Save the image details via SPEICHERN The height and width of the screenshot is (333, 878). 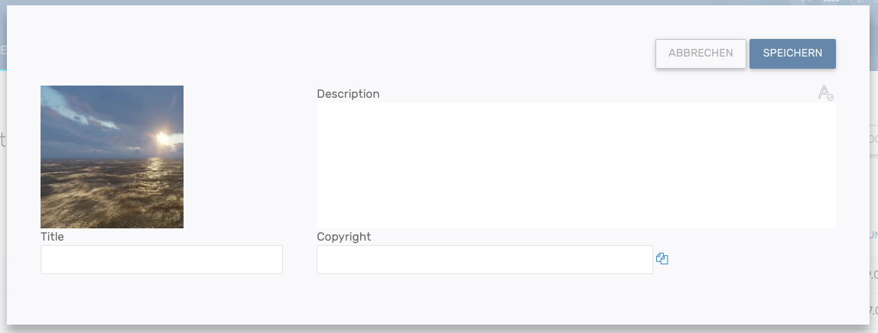tap(792, 53)
